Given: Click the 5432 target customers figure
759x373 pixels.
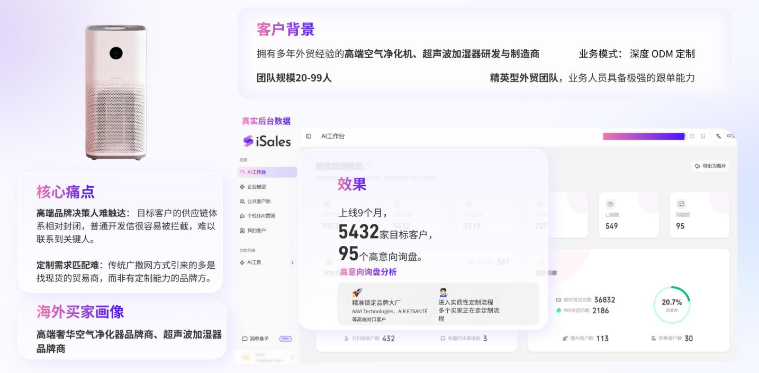Looking at the screenshot, I should [x=359, y=232].
